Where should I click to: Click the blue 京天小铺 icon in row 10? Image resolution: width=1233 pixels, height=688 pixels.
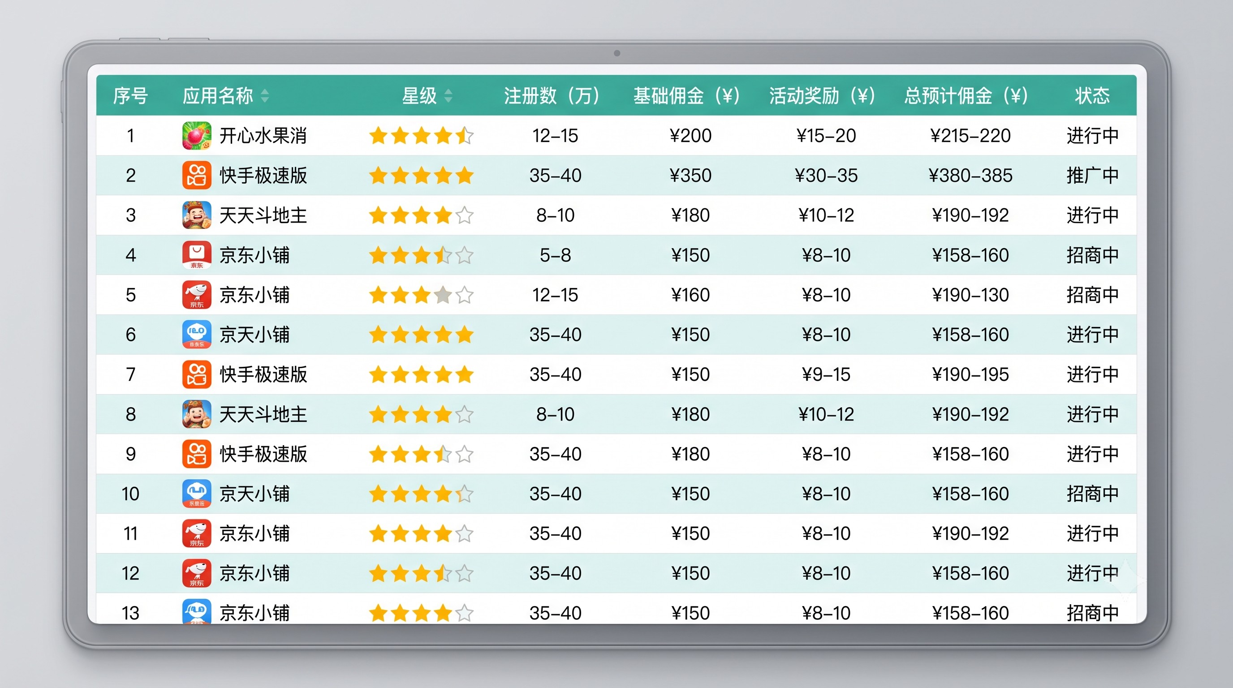click(x=197, y=493)
